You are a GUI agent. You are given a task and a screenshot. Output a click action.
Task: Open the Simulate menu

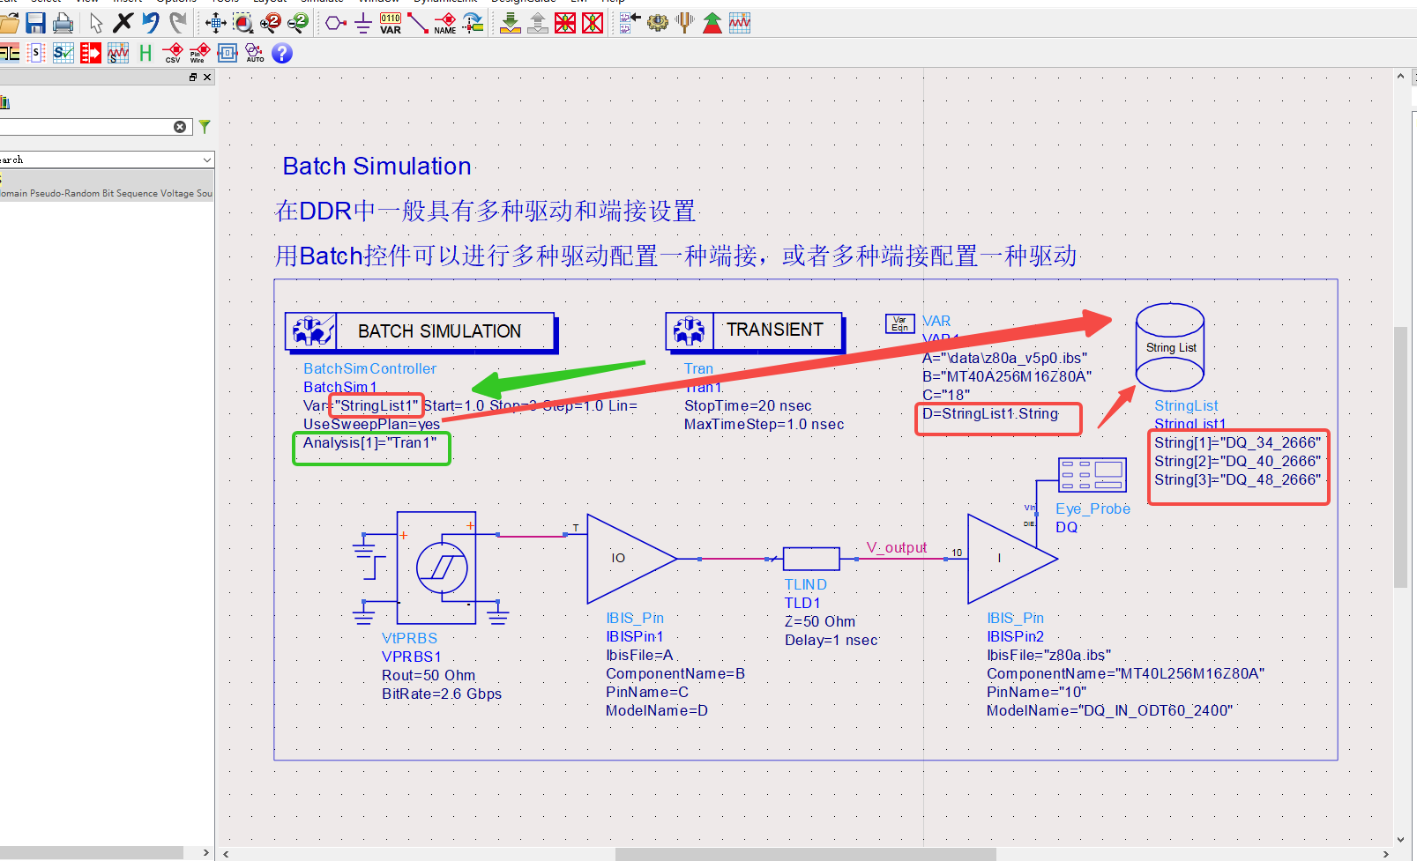tap(323, 2)
